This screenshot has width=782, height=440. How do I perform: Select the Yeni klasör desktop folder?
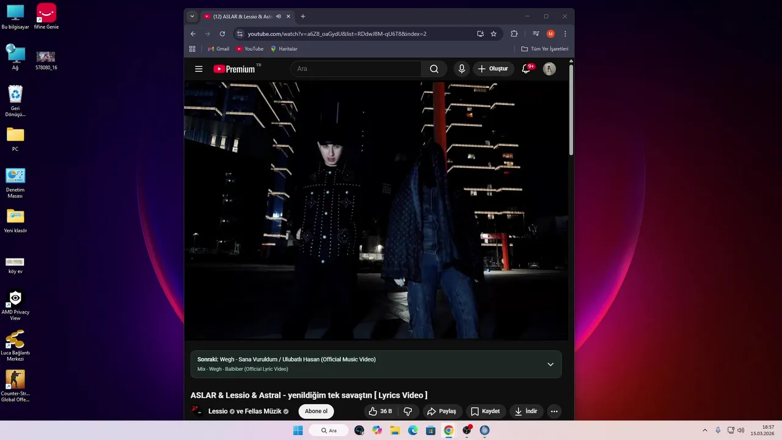point(15,221)
